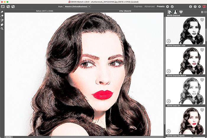Select the History Brush tool
Viewport: 207px width, 138px height.
2,20
